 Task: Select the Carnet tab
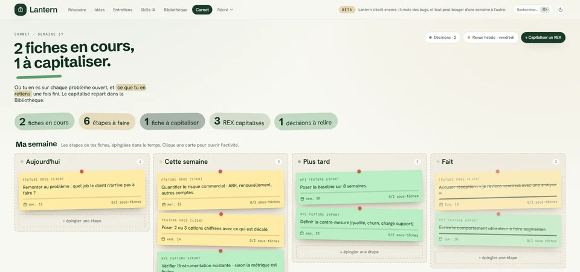[202, 10]
